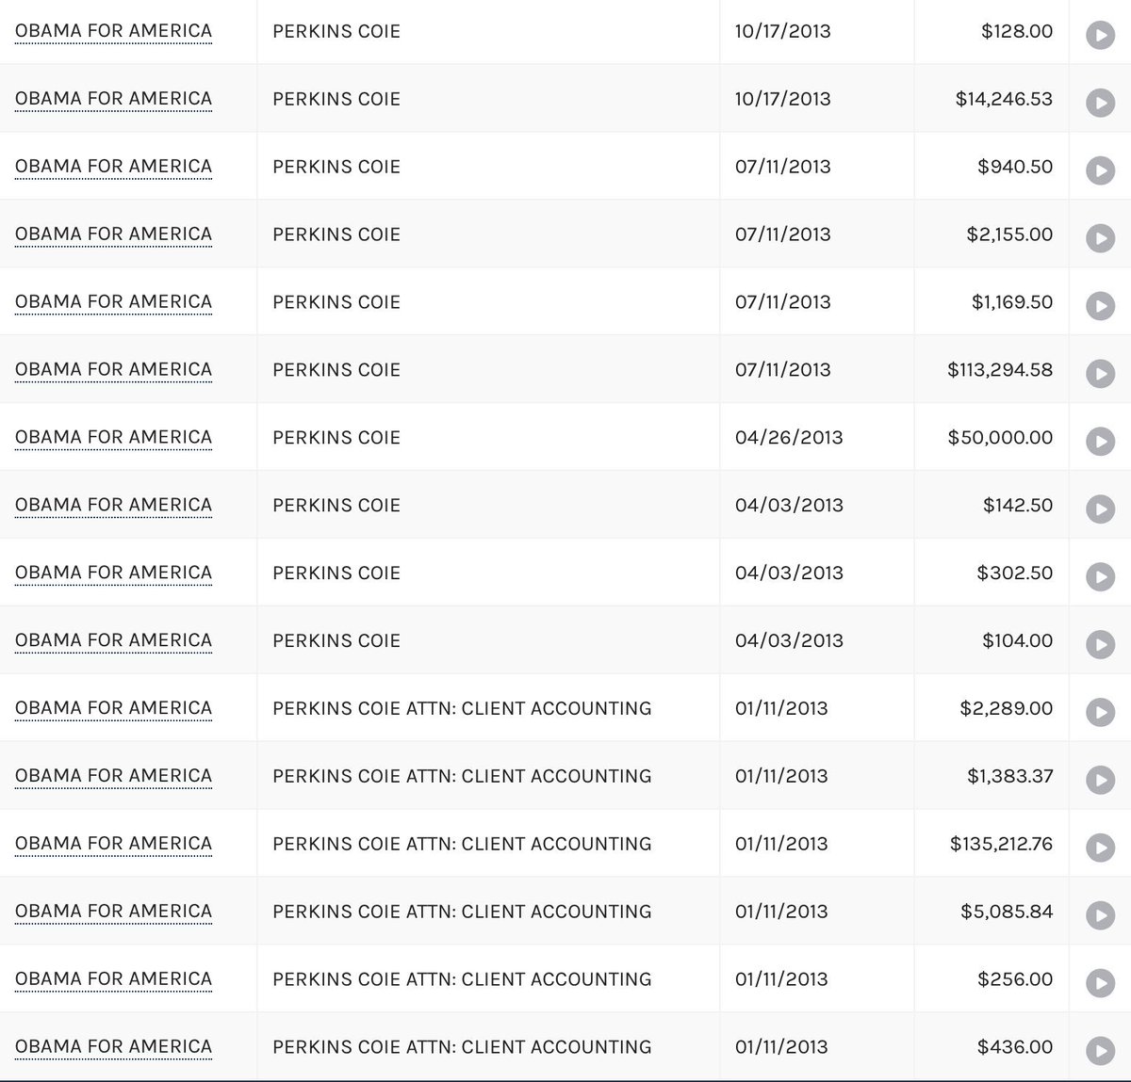Screen dimensions: 1131x1082
Task: Open Obama for America link in $1,169.50 row
Action: (113, 302)
